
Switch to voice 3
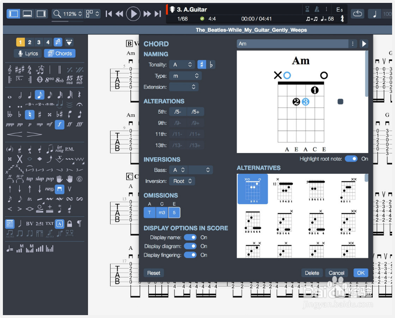39,42
